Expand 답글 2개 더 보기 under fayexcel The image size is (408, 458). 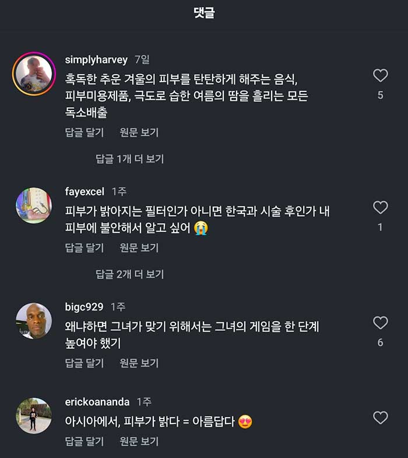(130, 274)
